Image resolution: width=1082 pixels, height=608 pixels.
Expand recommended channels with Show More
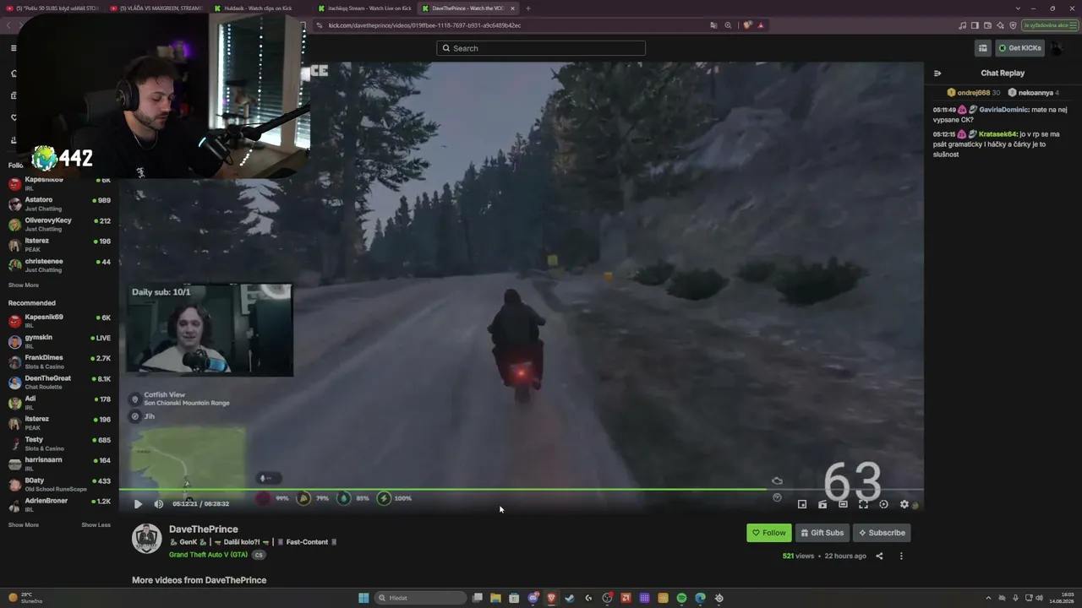pos(24,525)
